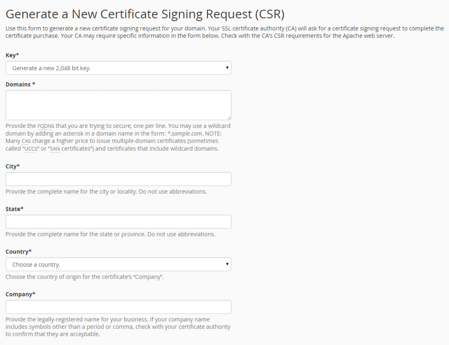Click the Company input field
The image size is (449, 345).
click(x=118, y=306)
